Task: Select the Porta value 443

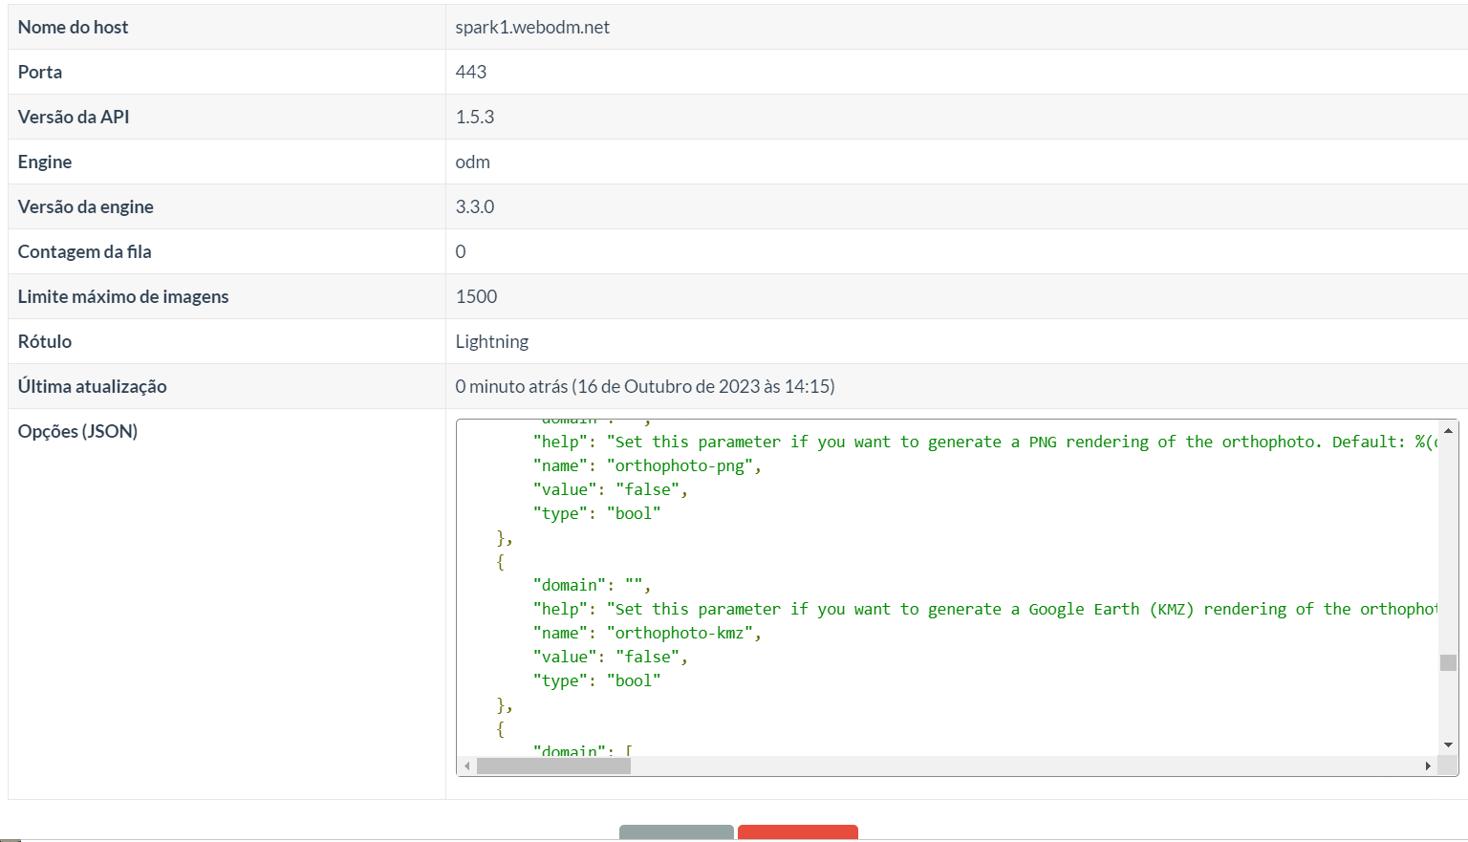Action: point(470,72)
